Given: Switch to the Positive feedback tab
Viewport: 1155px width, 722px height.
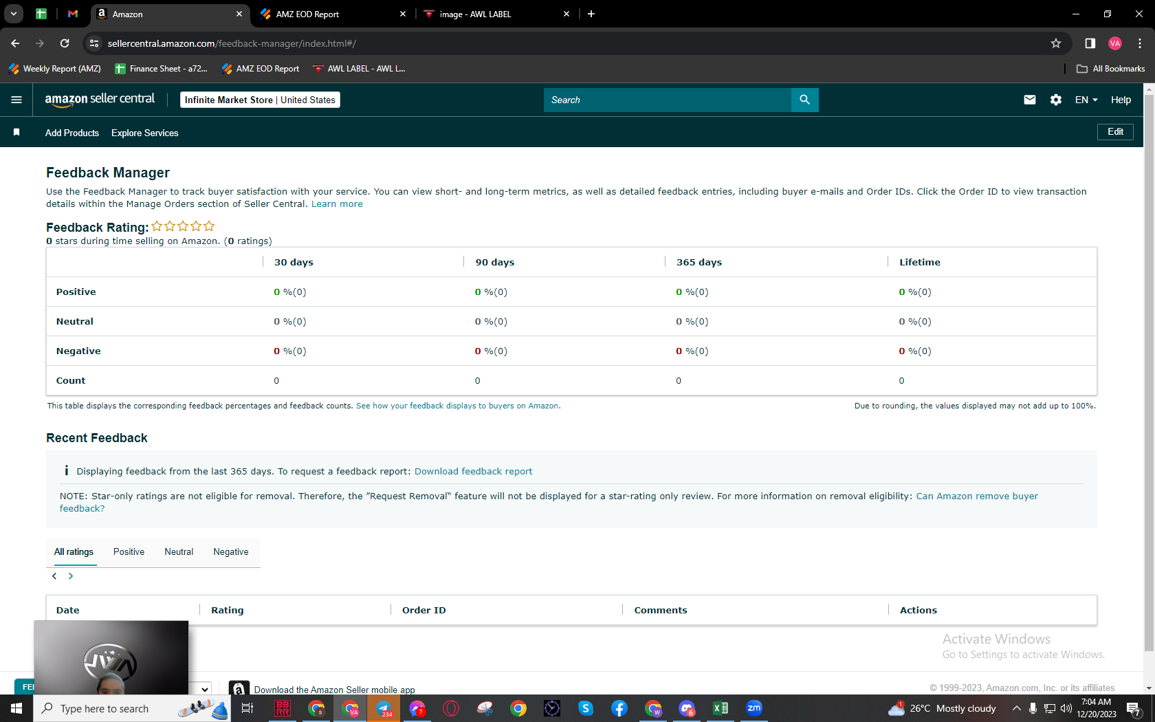Looking at the screenshot, I should [129, 552].
